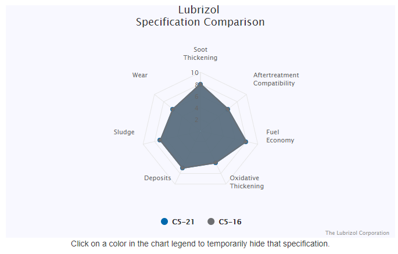Viewport: 398px width, 254px height.
Task: Click the Fuel Economy data point marker
Action: click(246, 141)
